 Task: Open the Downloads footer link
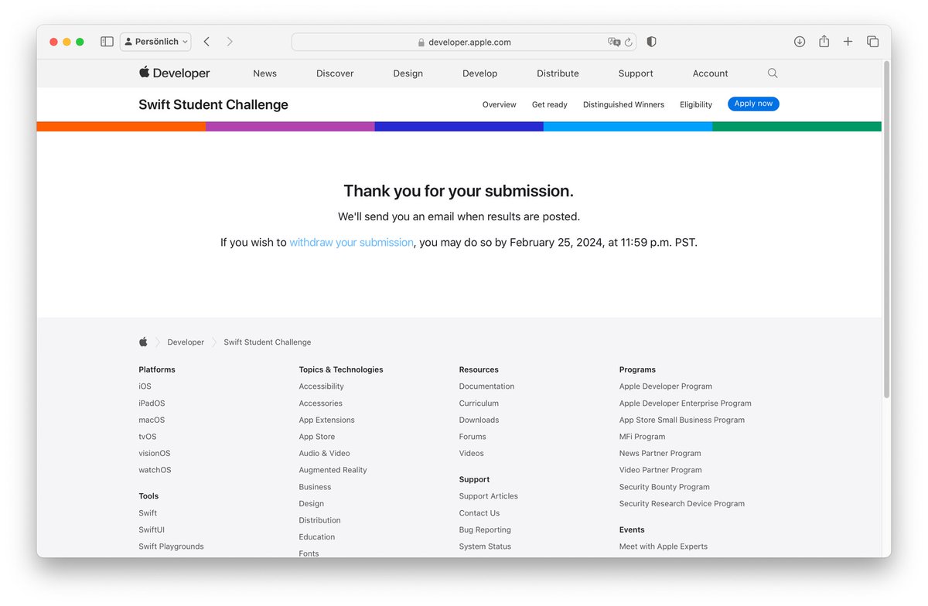[x=479, y=420]
